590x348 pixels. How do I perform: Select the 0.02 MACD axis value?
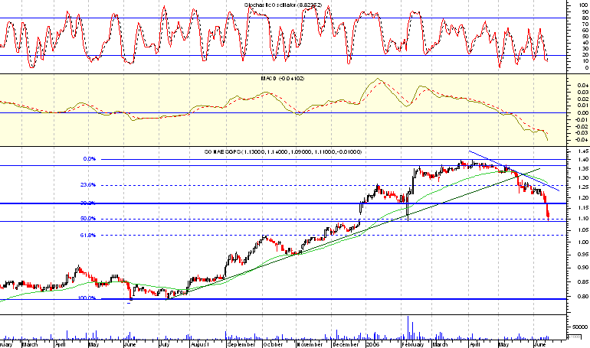coord(584,99)
